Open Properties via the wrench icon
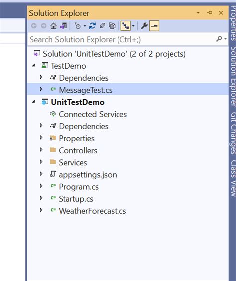The width and height of the screenshot is (236, 281). tap(144, 26)
